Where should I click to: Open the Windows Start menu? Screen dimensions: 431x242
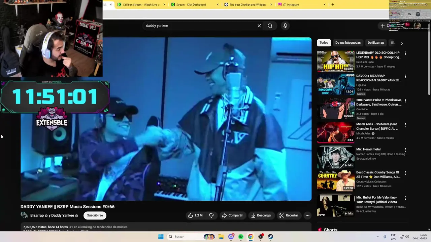click(x=161, y=237)
